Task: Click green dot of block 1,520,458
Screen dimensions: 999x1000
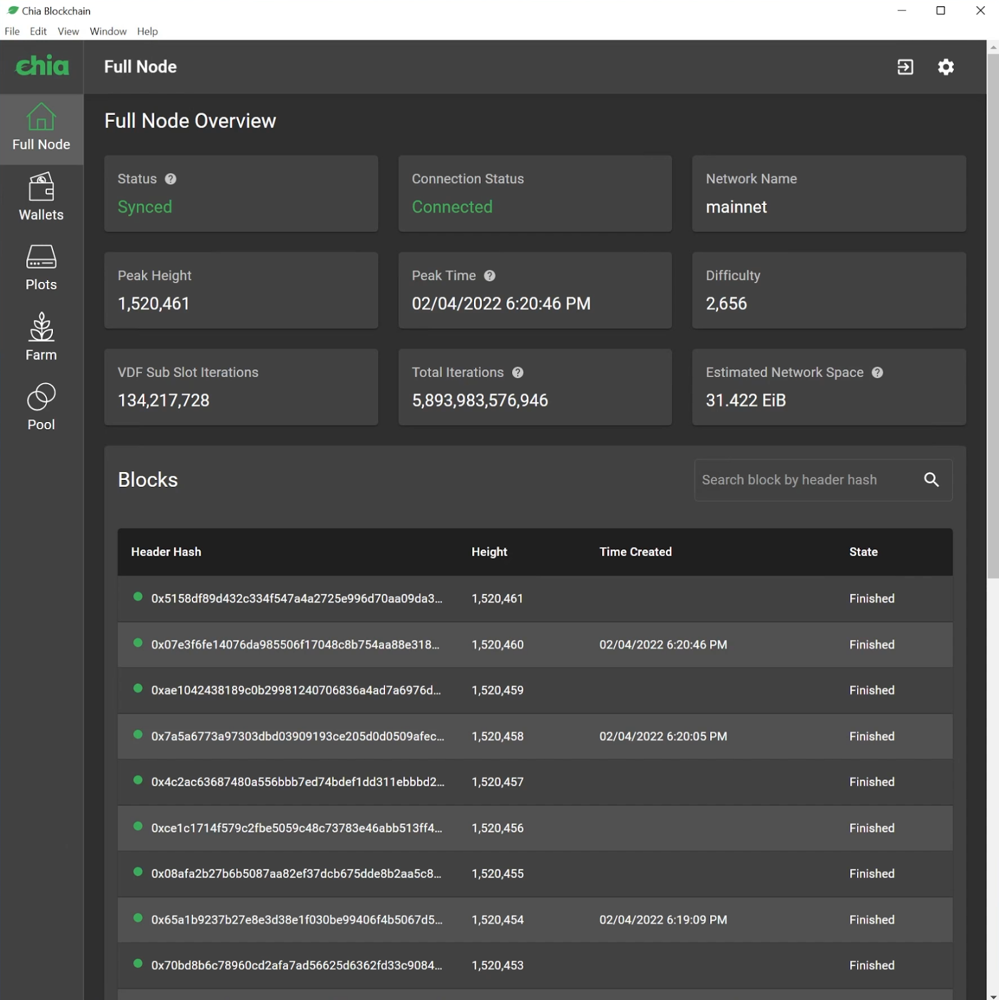Action: pyautogui.click(x=138, y=734)
